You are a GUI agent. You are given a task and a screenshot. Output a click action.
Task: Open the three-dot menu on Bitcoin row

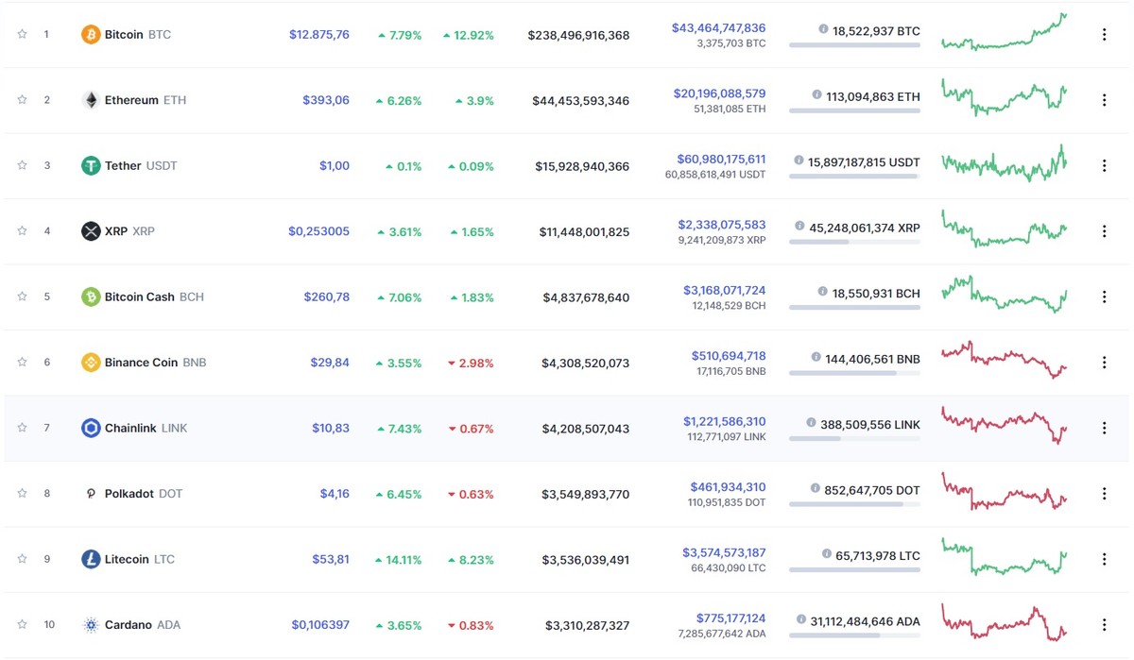[1104, 33]
